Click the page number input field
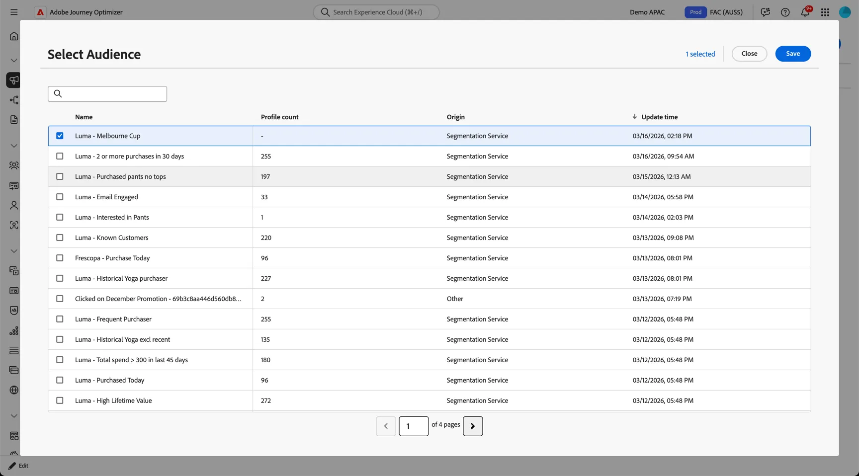The image size is (859, 476). (x=414, y=426)
